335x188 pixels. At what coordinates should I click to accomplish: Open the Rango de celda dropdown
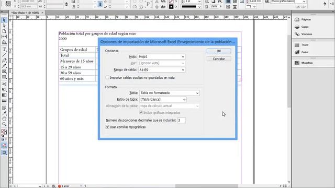coord(162,69)
